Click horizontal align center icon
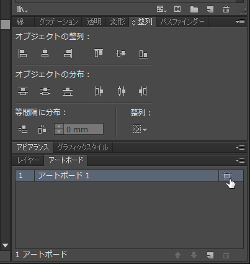250x264 pixels. coord(45,53)
